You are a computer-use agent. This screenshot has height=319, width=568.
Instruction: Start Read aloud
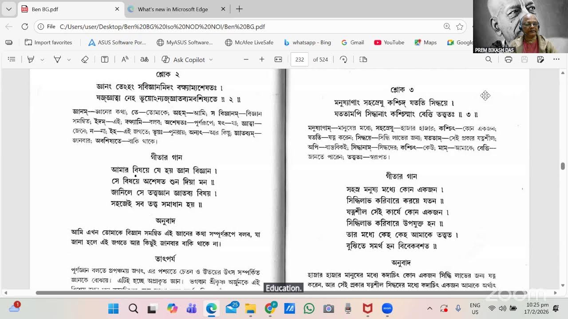click(125, 59)
